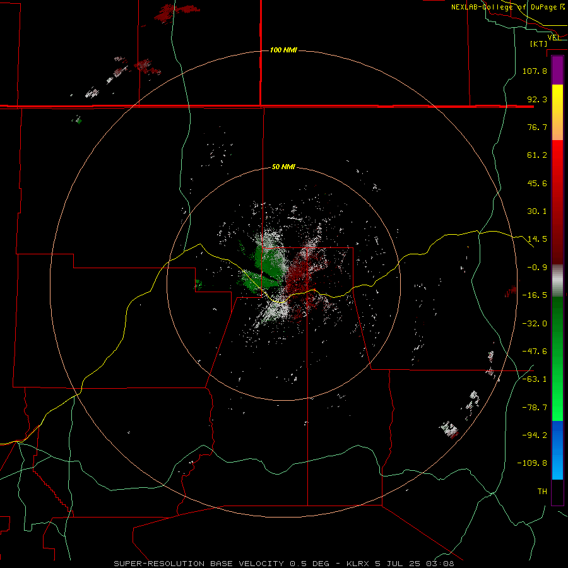Click the -109.8 scale value

(533, 463)
